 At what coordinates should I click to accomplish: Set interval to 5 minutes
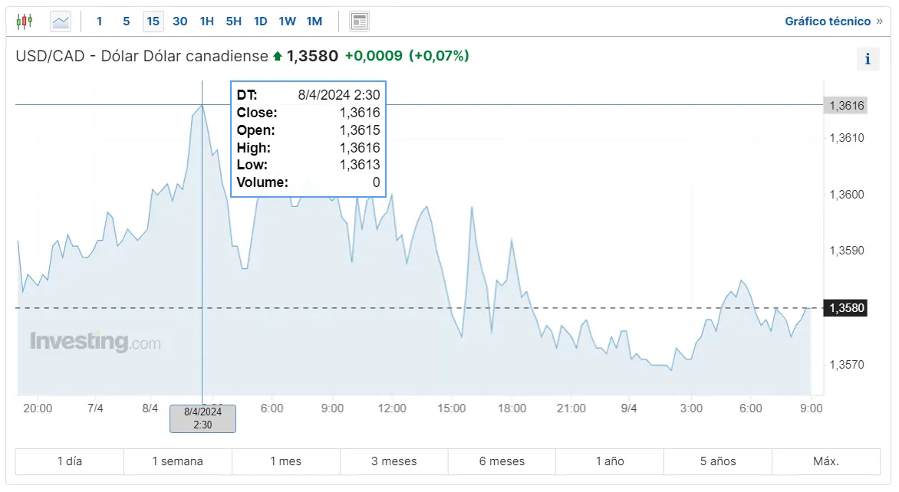(126, 21)
